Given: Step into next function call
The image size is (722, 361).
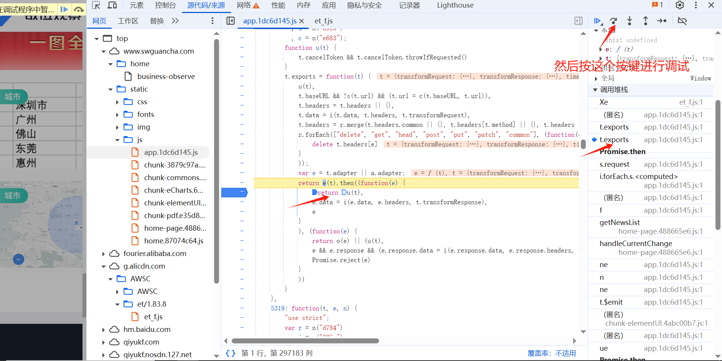Looking at the screenshot, I should [x=630, y=21].
